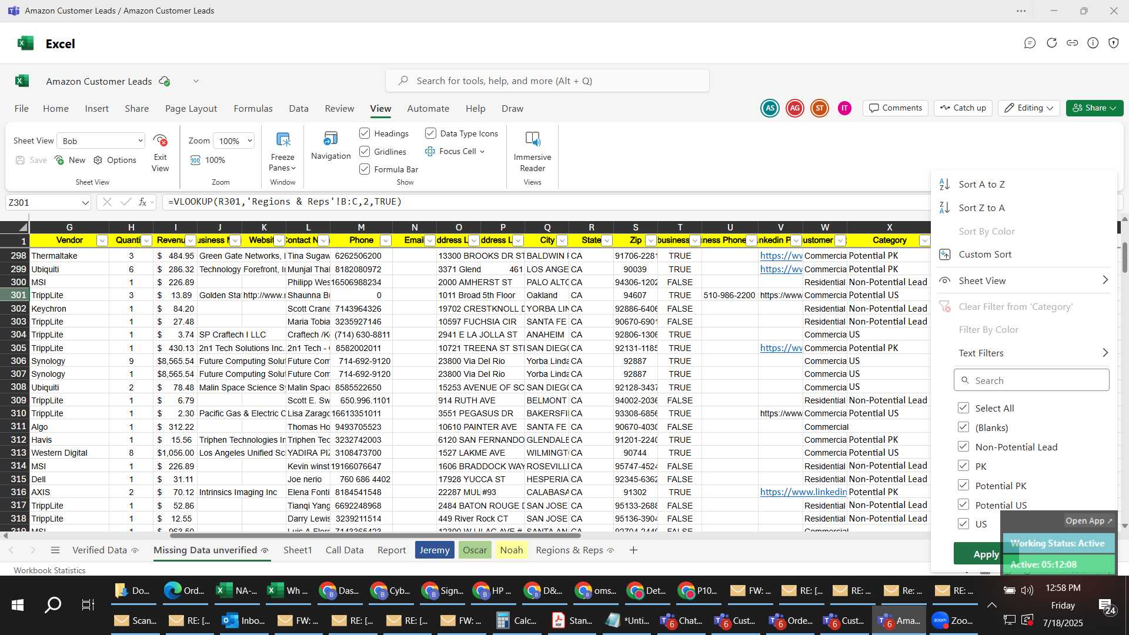Click ST collaborator avatar

tap(820, 108)
